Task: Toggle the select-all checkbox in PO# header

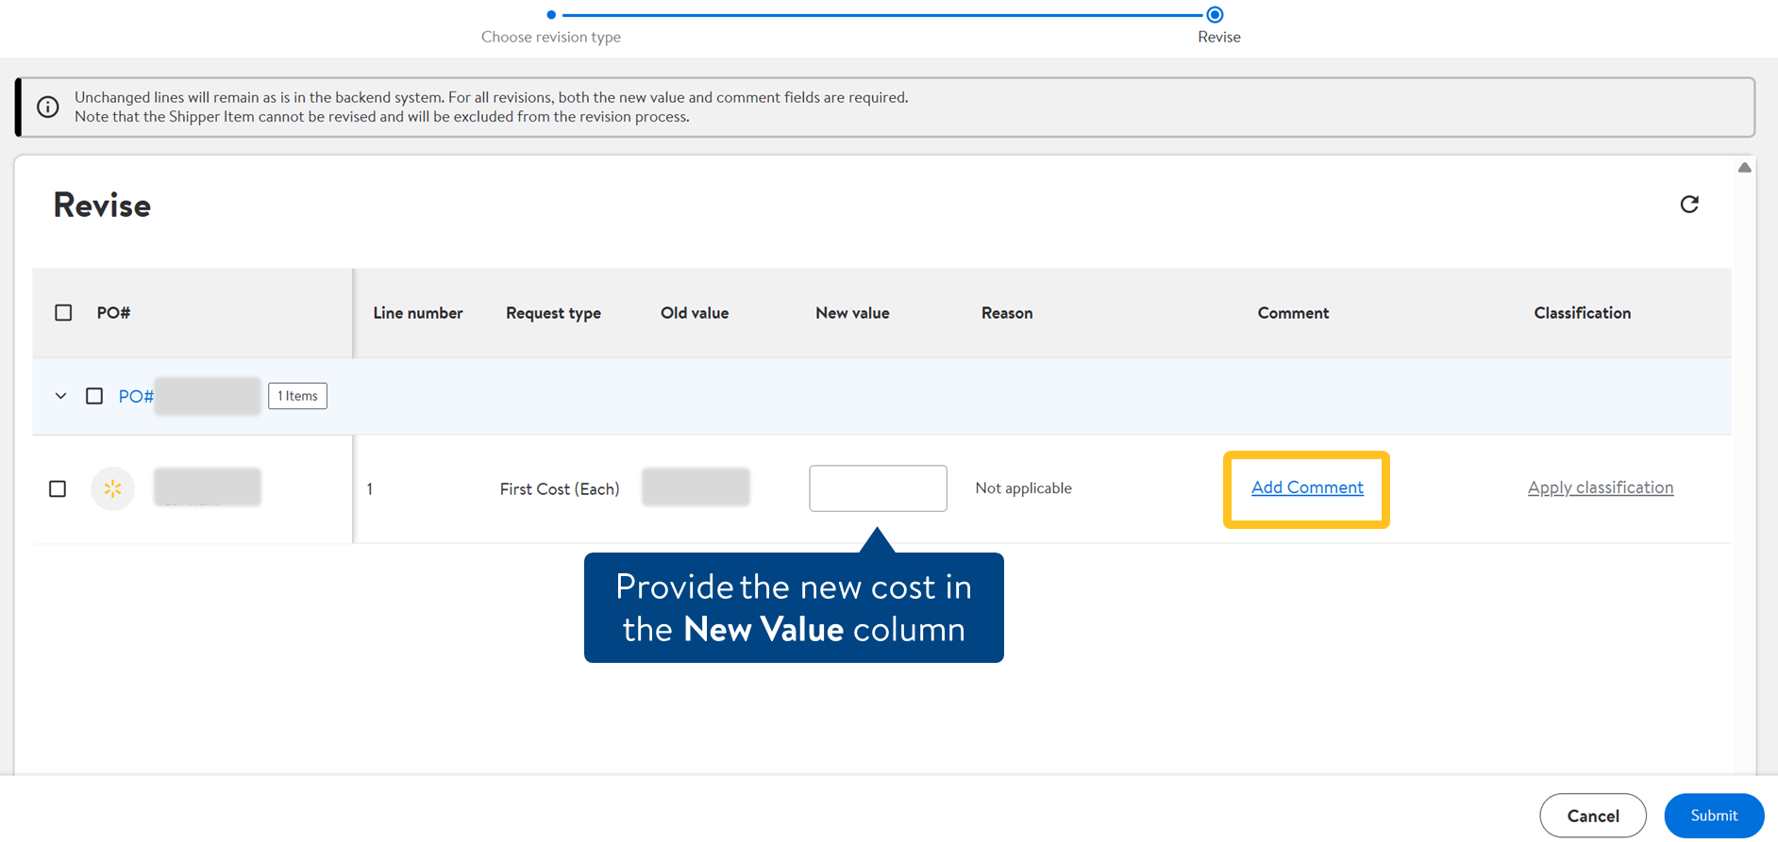Action: 63,312
